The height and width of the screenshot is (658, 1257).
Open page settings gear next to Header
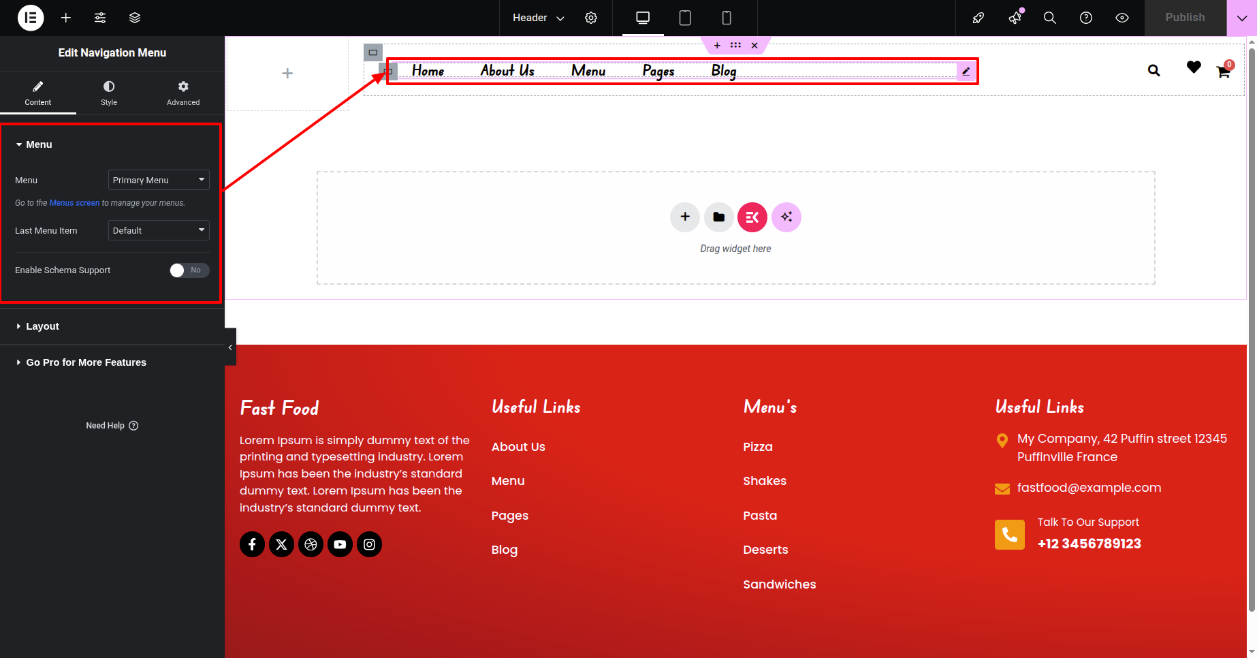(591, 18)
